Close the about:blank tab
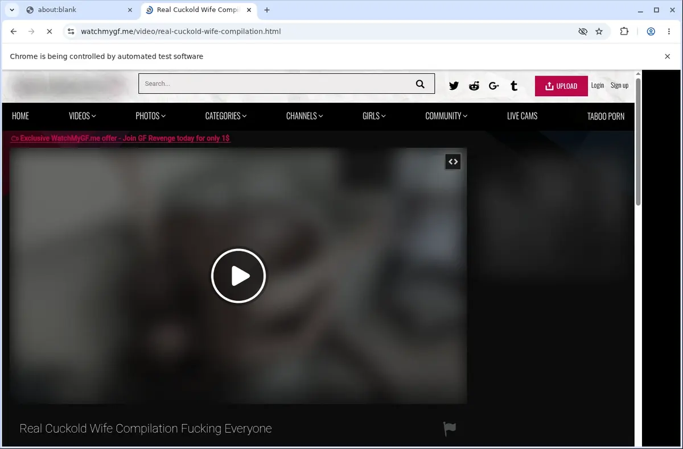This screenshot has width=683, height=449. [x=130, y=10]
